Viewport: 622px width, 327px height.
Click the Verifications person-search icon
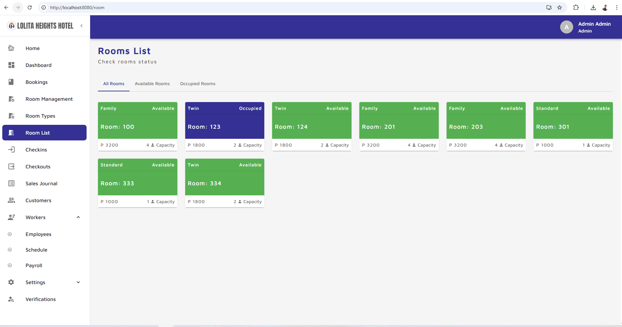pos(11,299)
